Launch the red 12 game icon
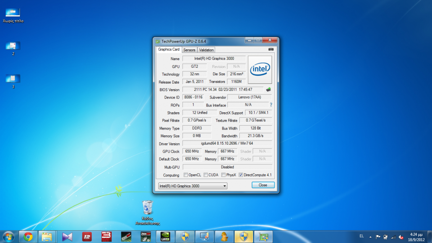 (x=87, y=237)
